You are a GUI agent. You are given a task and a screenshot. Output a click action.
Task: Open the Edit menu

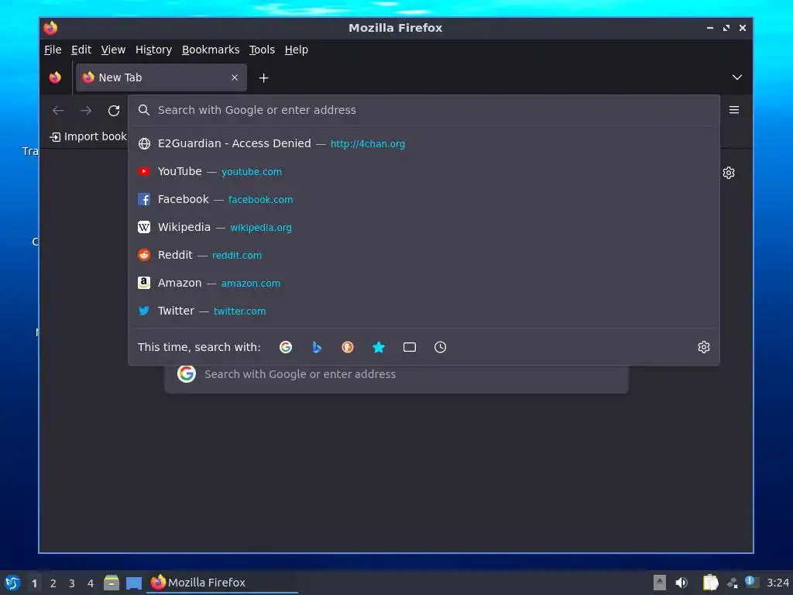click(x=81, y=50)
